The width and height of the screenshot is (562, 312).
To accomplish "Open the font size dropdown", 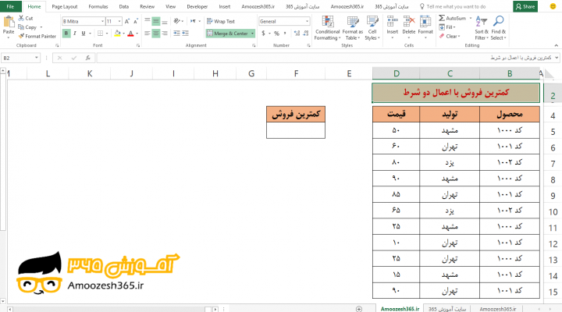I will (x=119, y=22).
